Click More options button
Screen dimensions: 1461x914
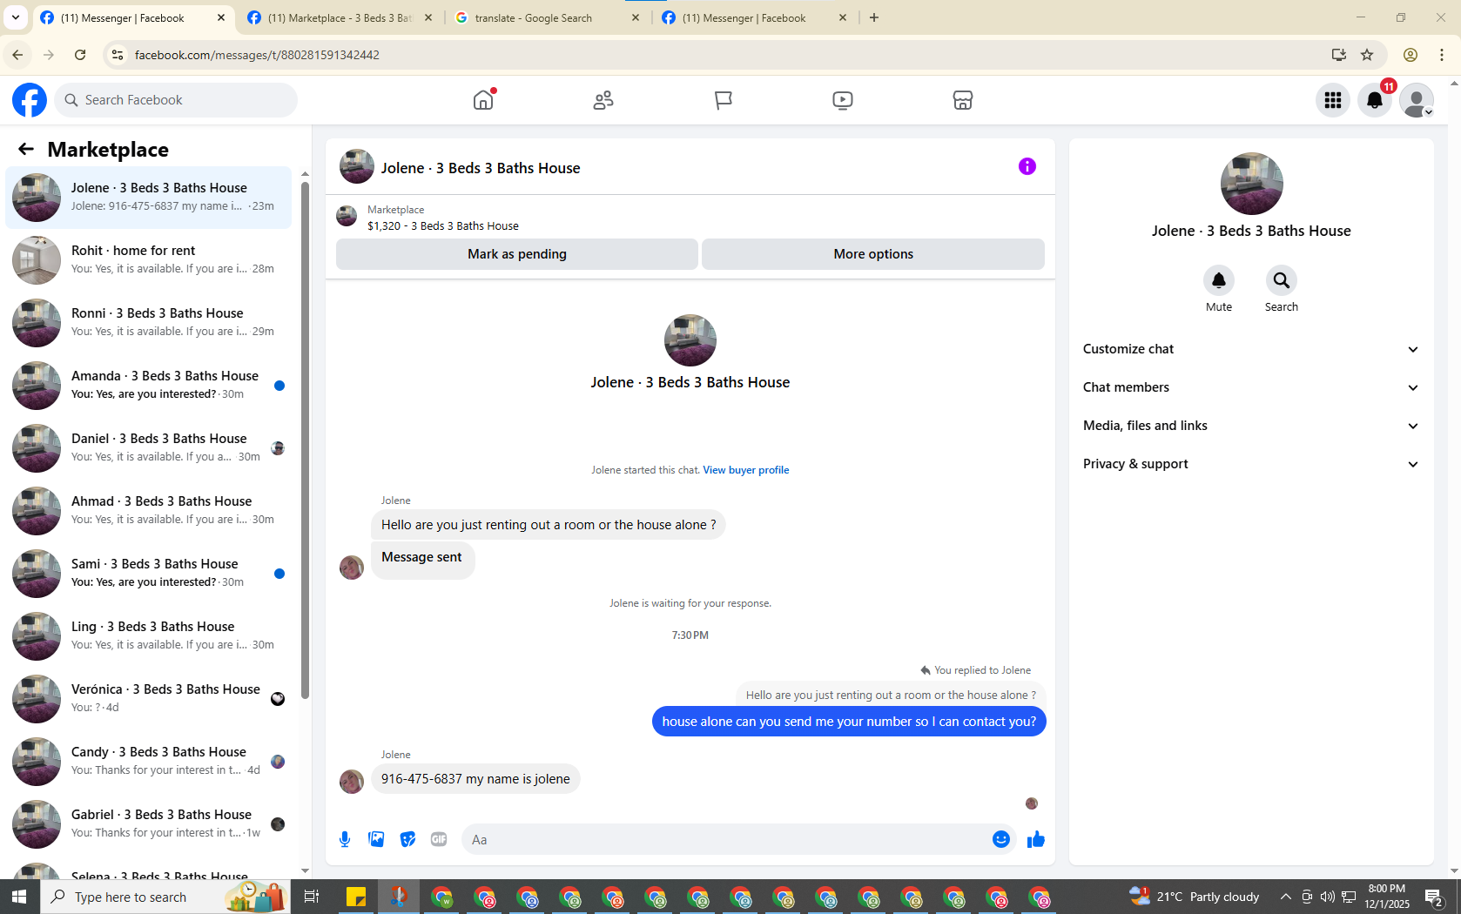(873, 254)
